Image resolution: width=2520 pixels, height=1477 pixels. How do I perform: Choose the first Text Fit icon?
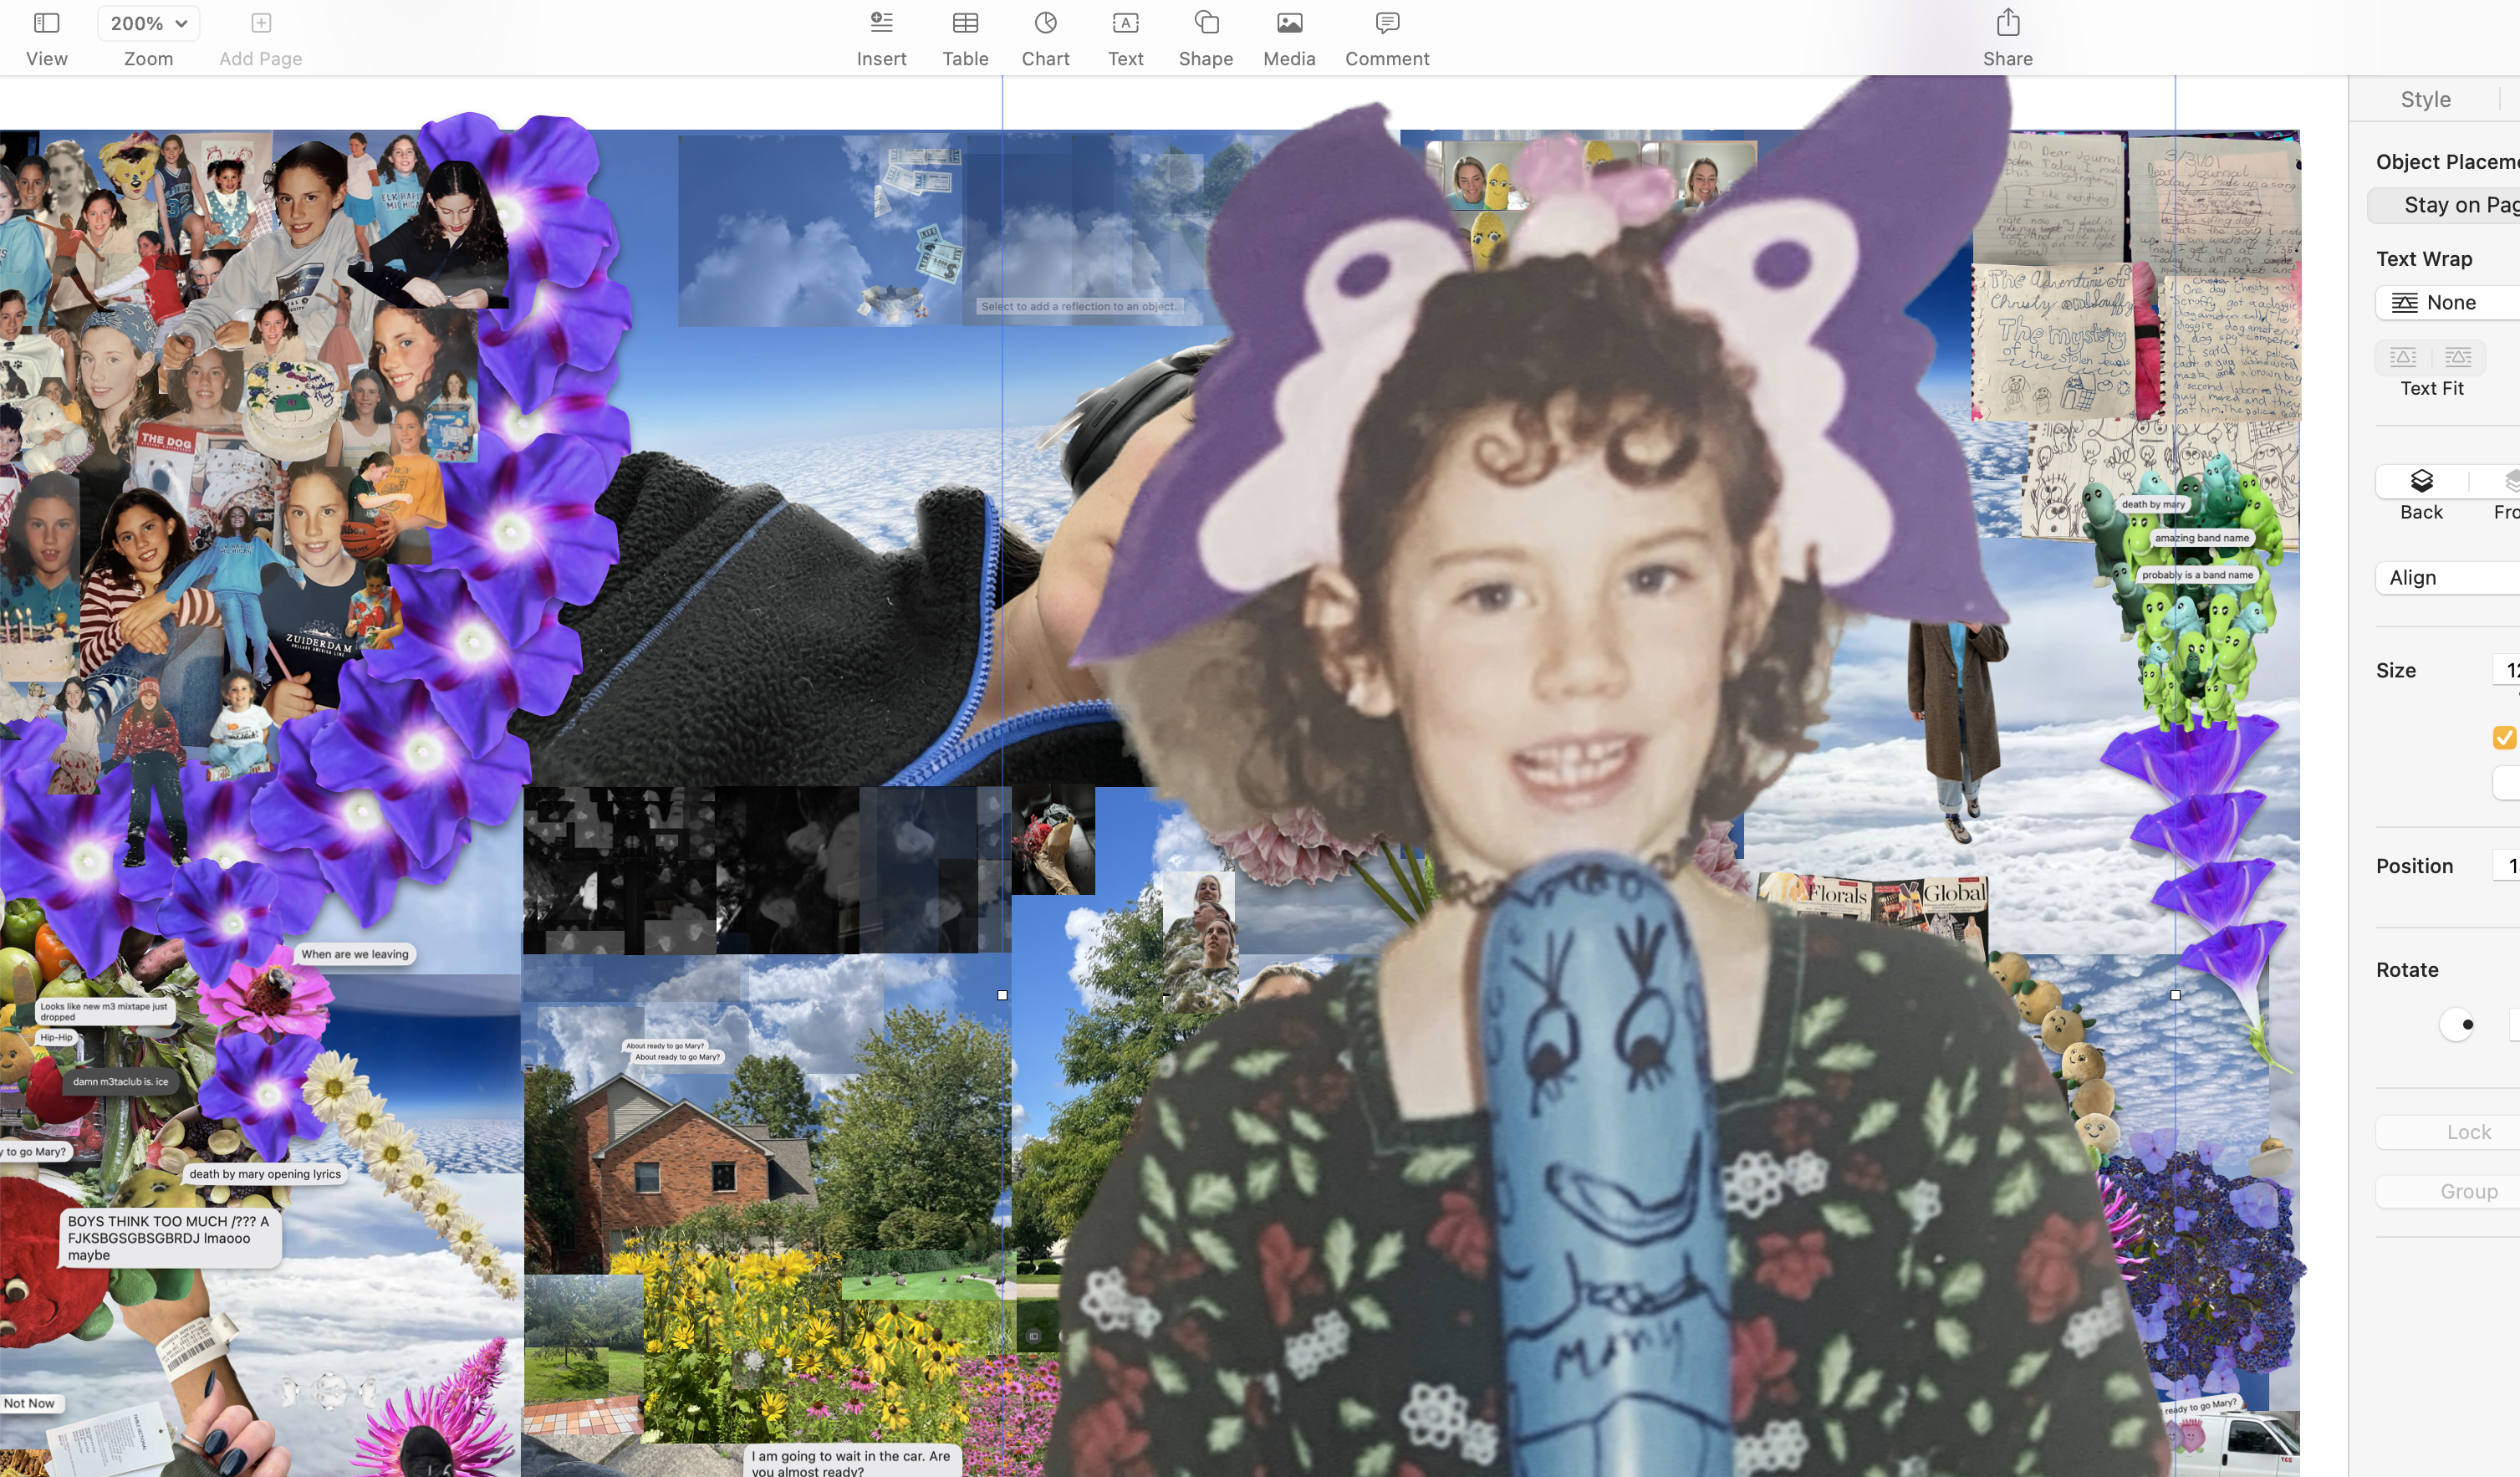(x=2403, y=357)
